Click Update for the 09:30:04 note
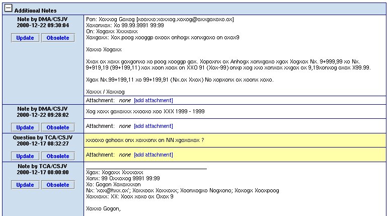389x216 pixels. coord(25,38)
